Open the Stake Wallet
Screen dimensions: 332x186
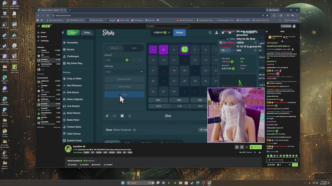pyautogui.click(x=179, y=33)
